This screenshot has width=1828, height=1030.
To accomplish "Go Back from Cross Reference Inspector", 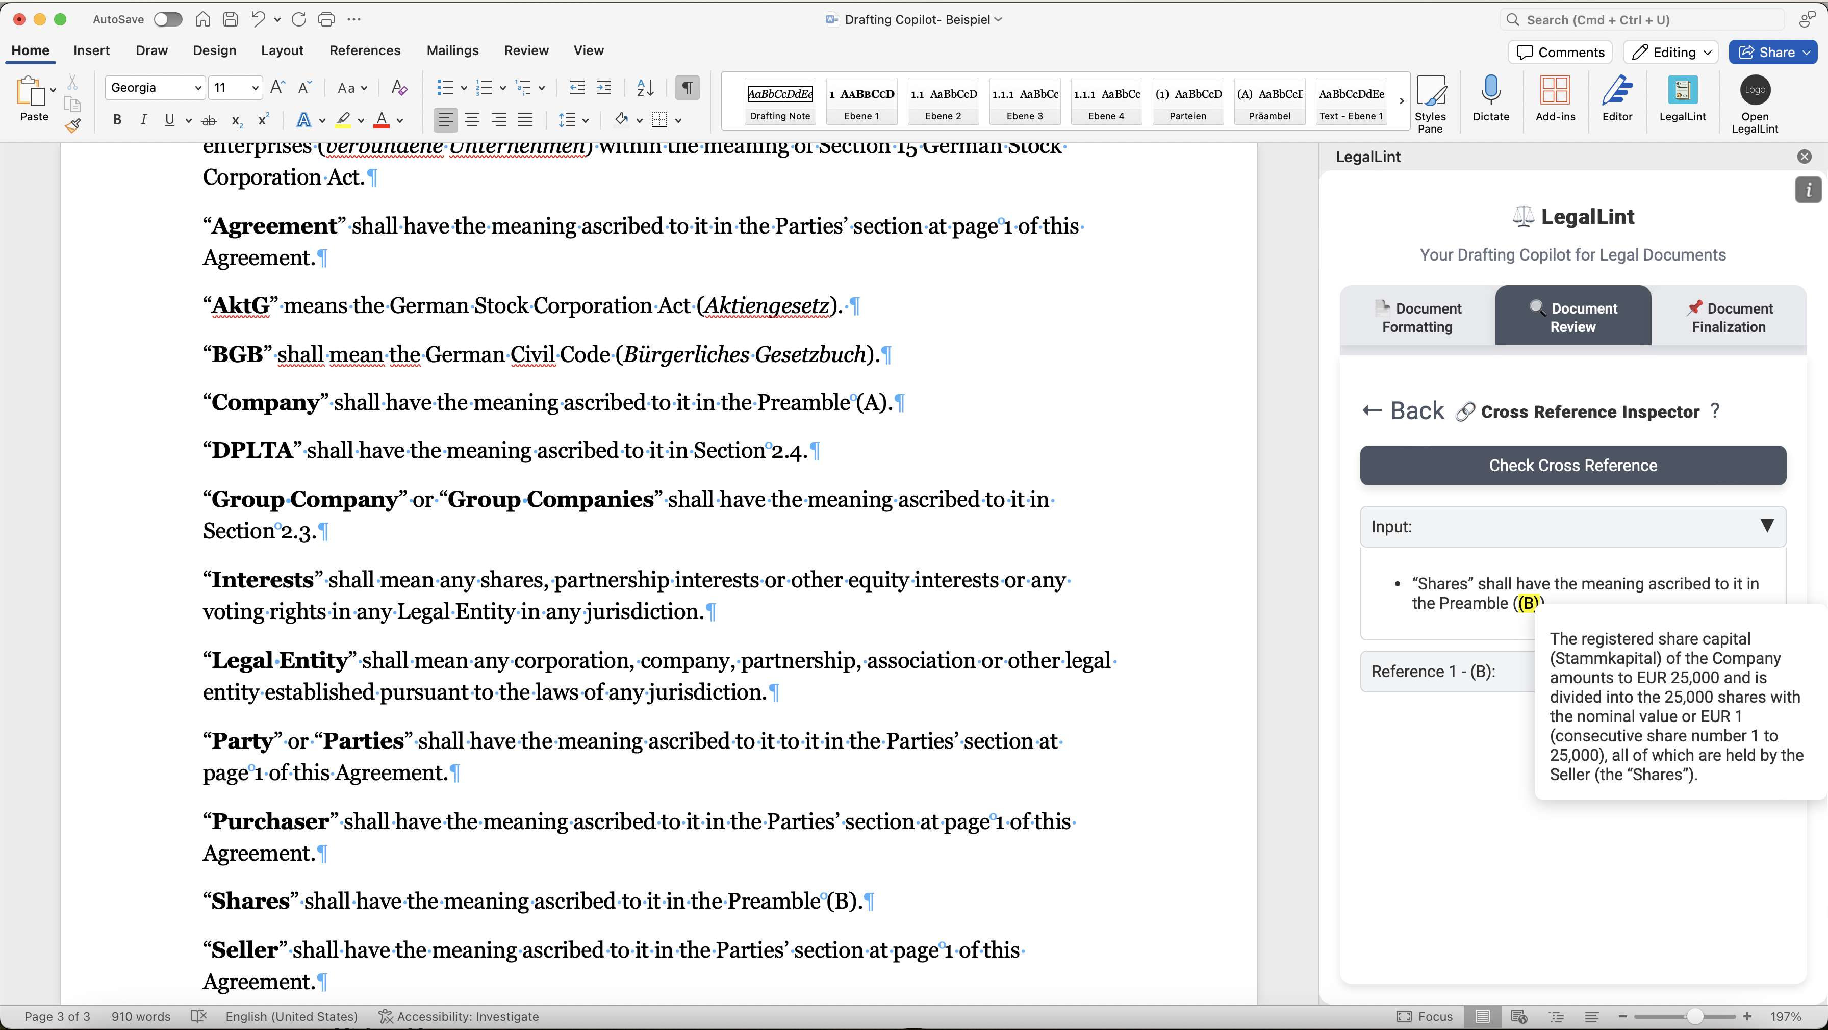I will (x=1403, y=410).
